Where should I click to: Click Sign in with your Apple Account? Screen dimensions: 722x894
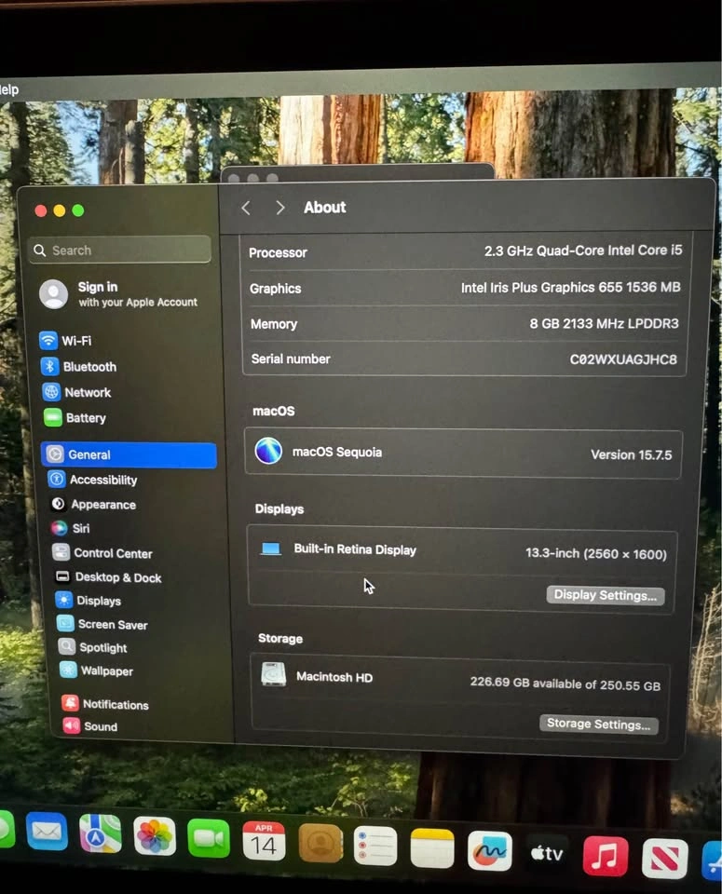coord(118,294)
